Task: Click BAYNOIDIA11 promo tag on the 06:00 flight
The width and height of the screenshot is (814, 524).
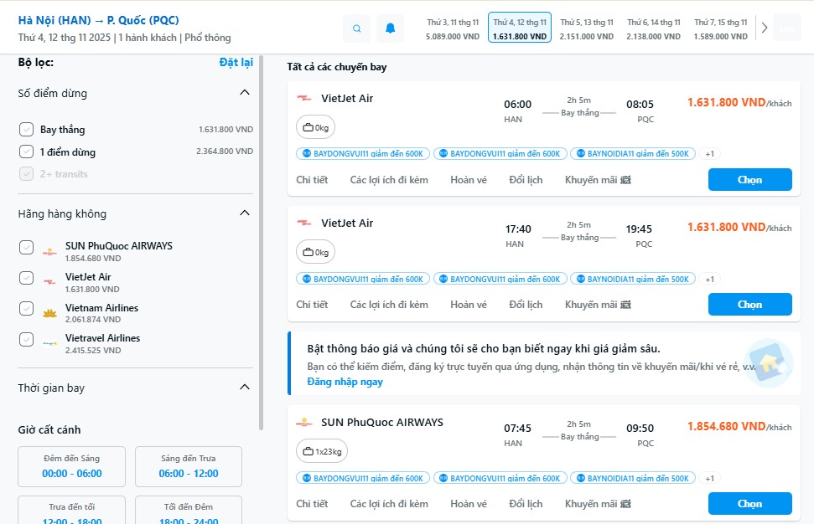Action: point(632,154)
